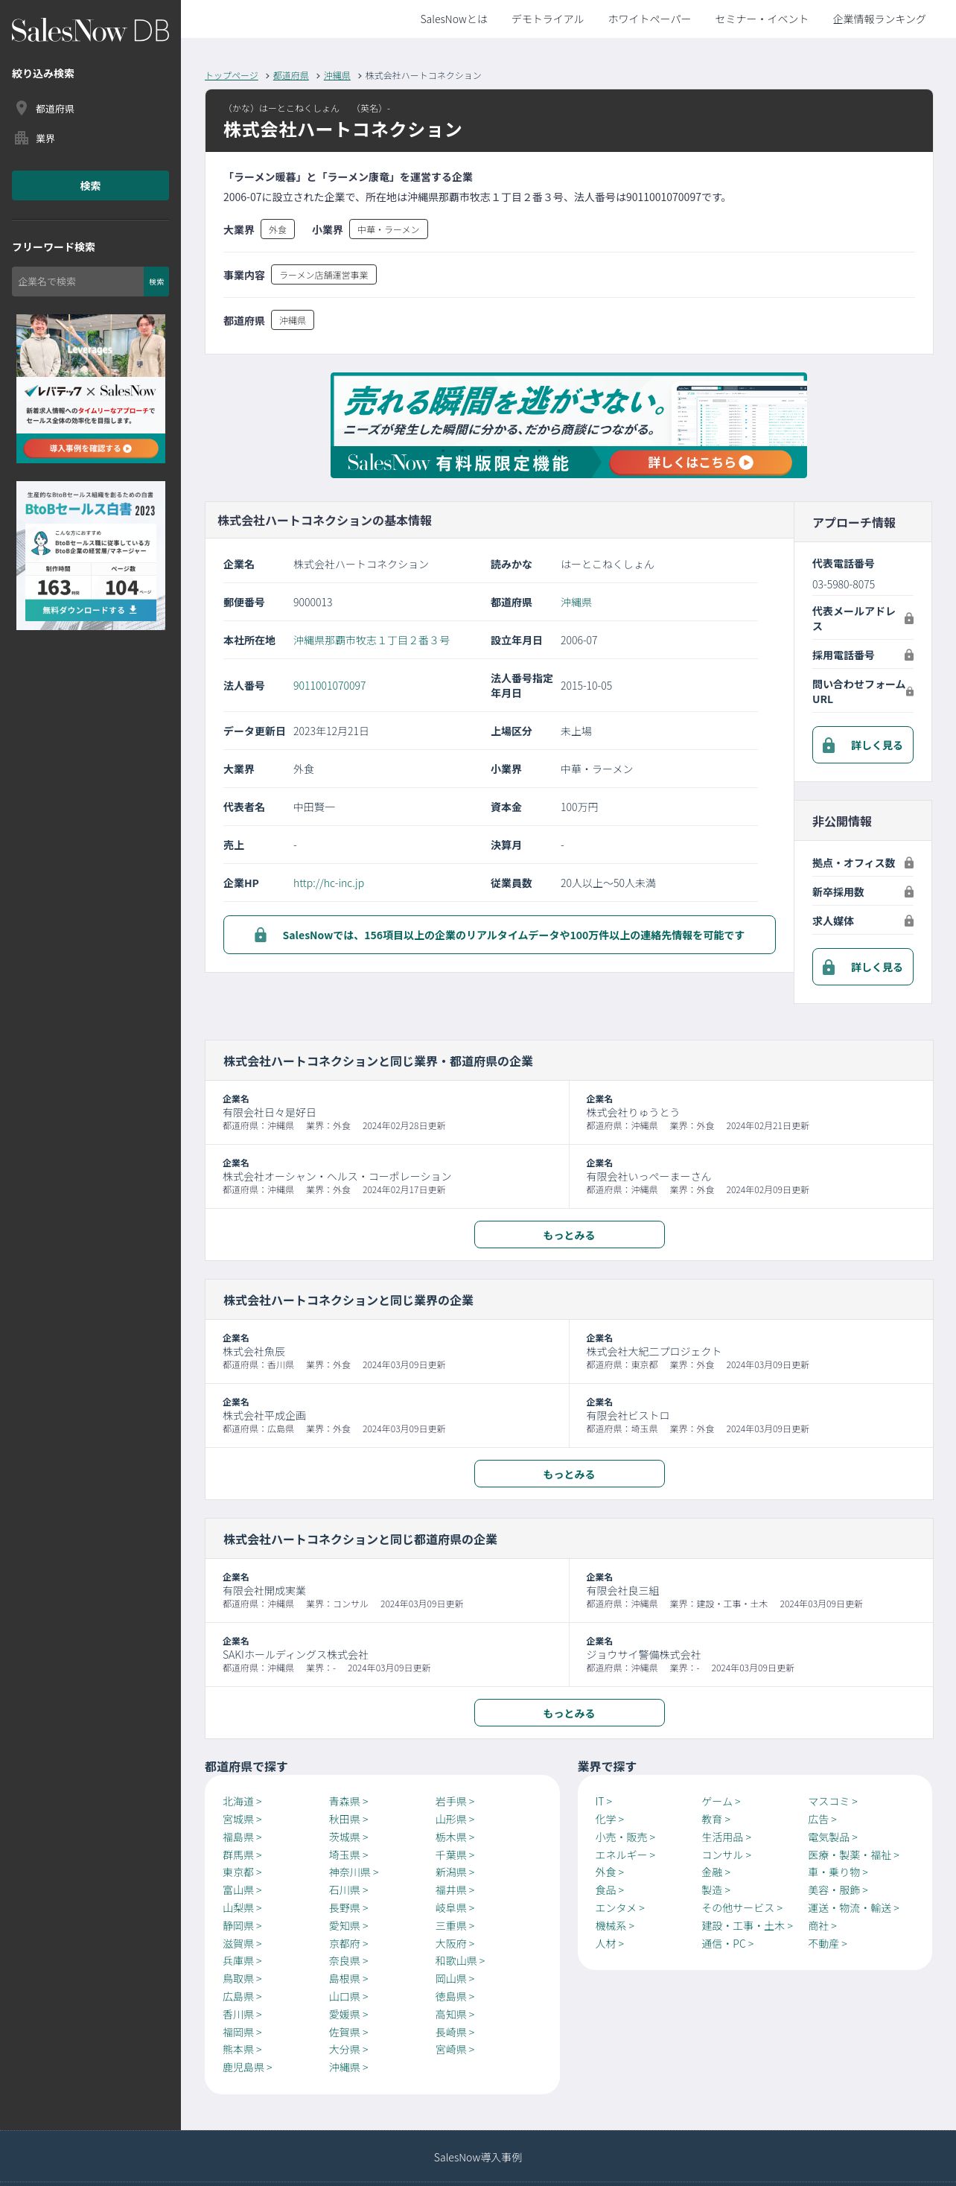The image size is (956, 2186).
Task: Select 東京都 in the prefecture list
Action: coord(242,1872)
